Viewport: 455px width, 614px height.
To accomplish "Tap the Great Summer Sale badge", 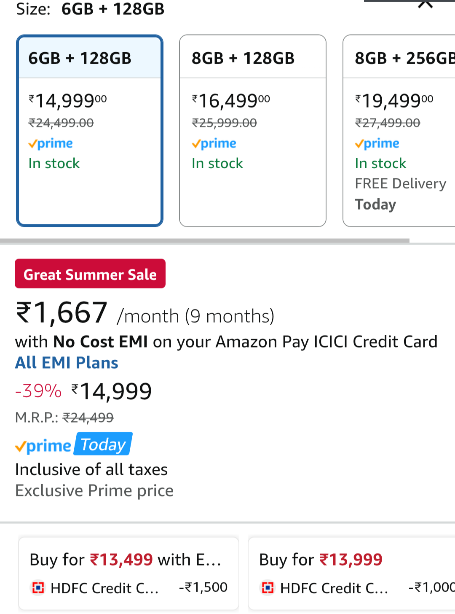I will 90,274.
